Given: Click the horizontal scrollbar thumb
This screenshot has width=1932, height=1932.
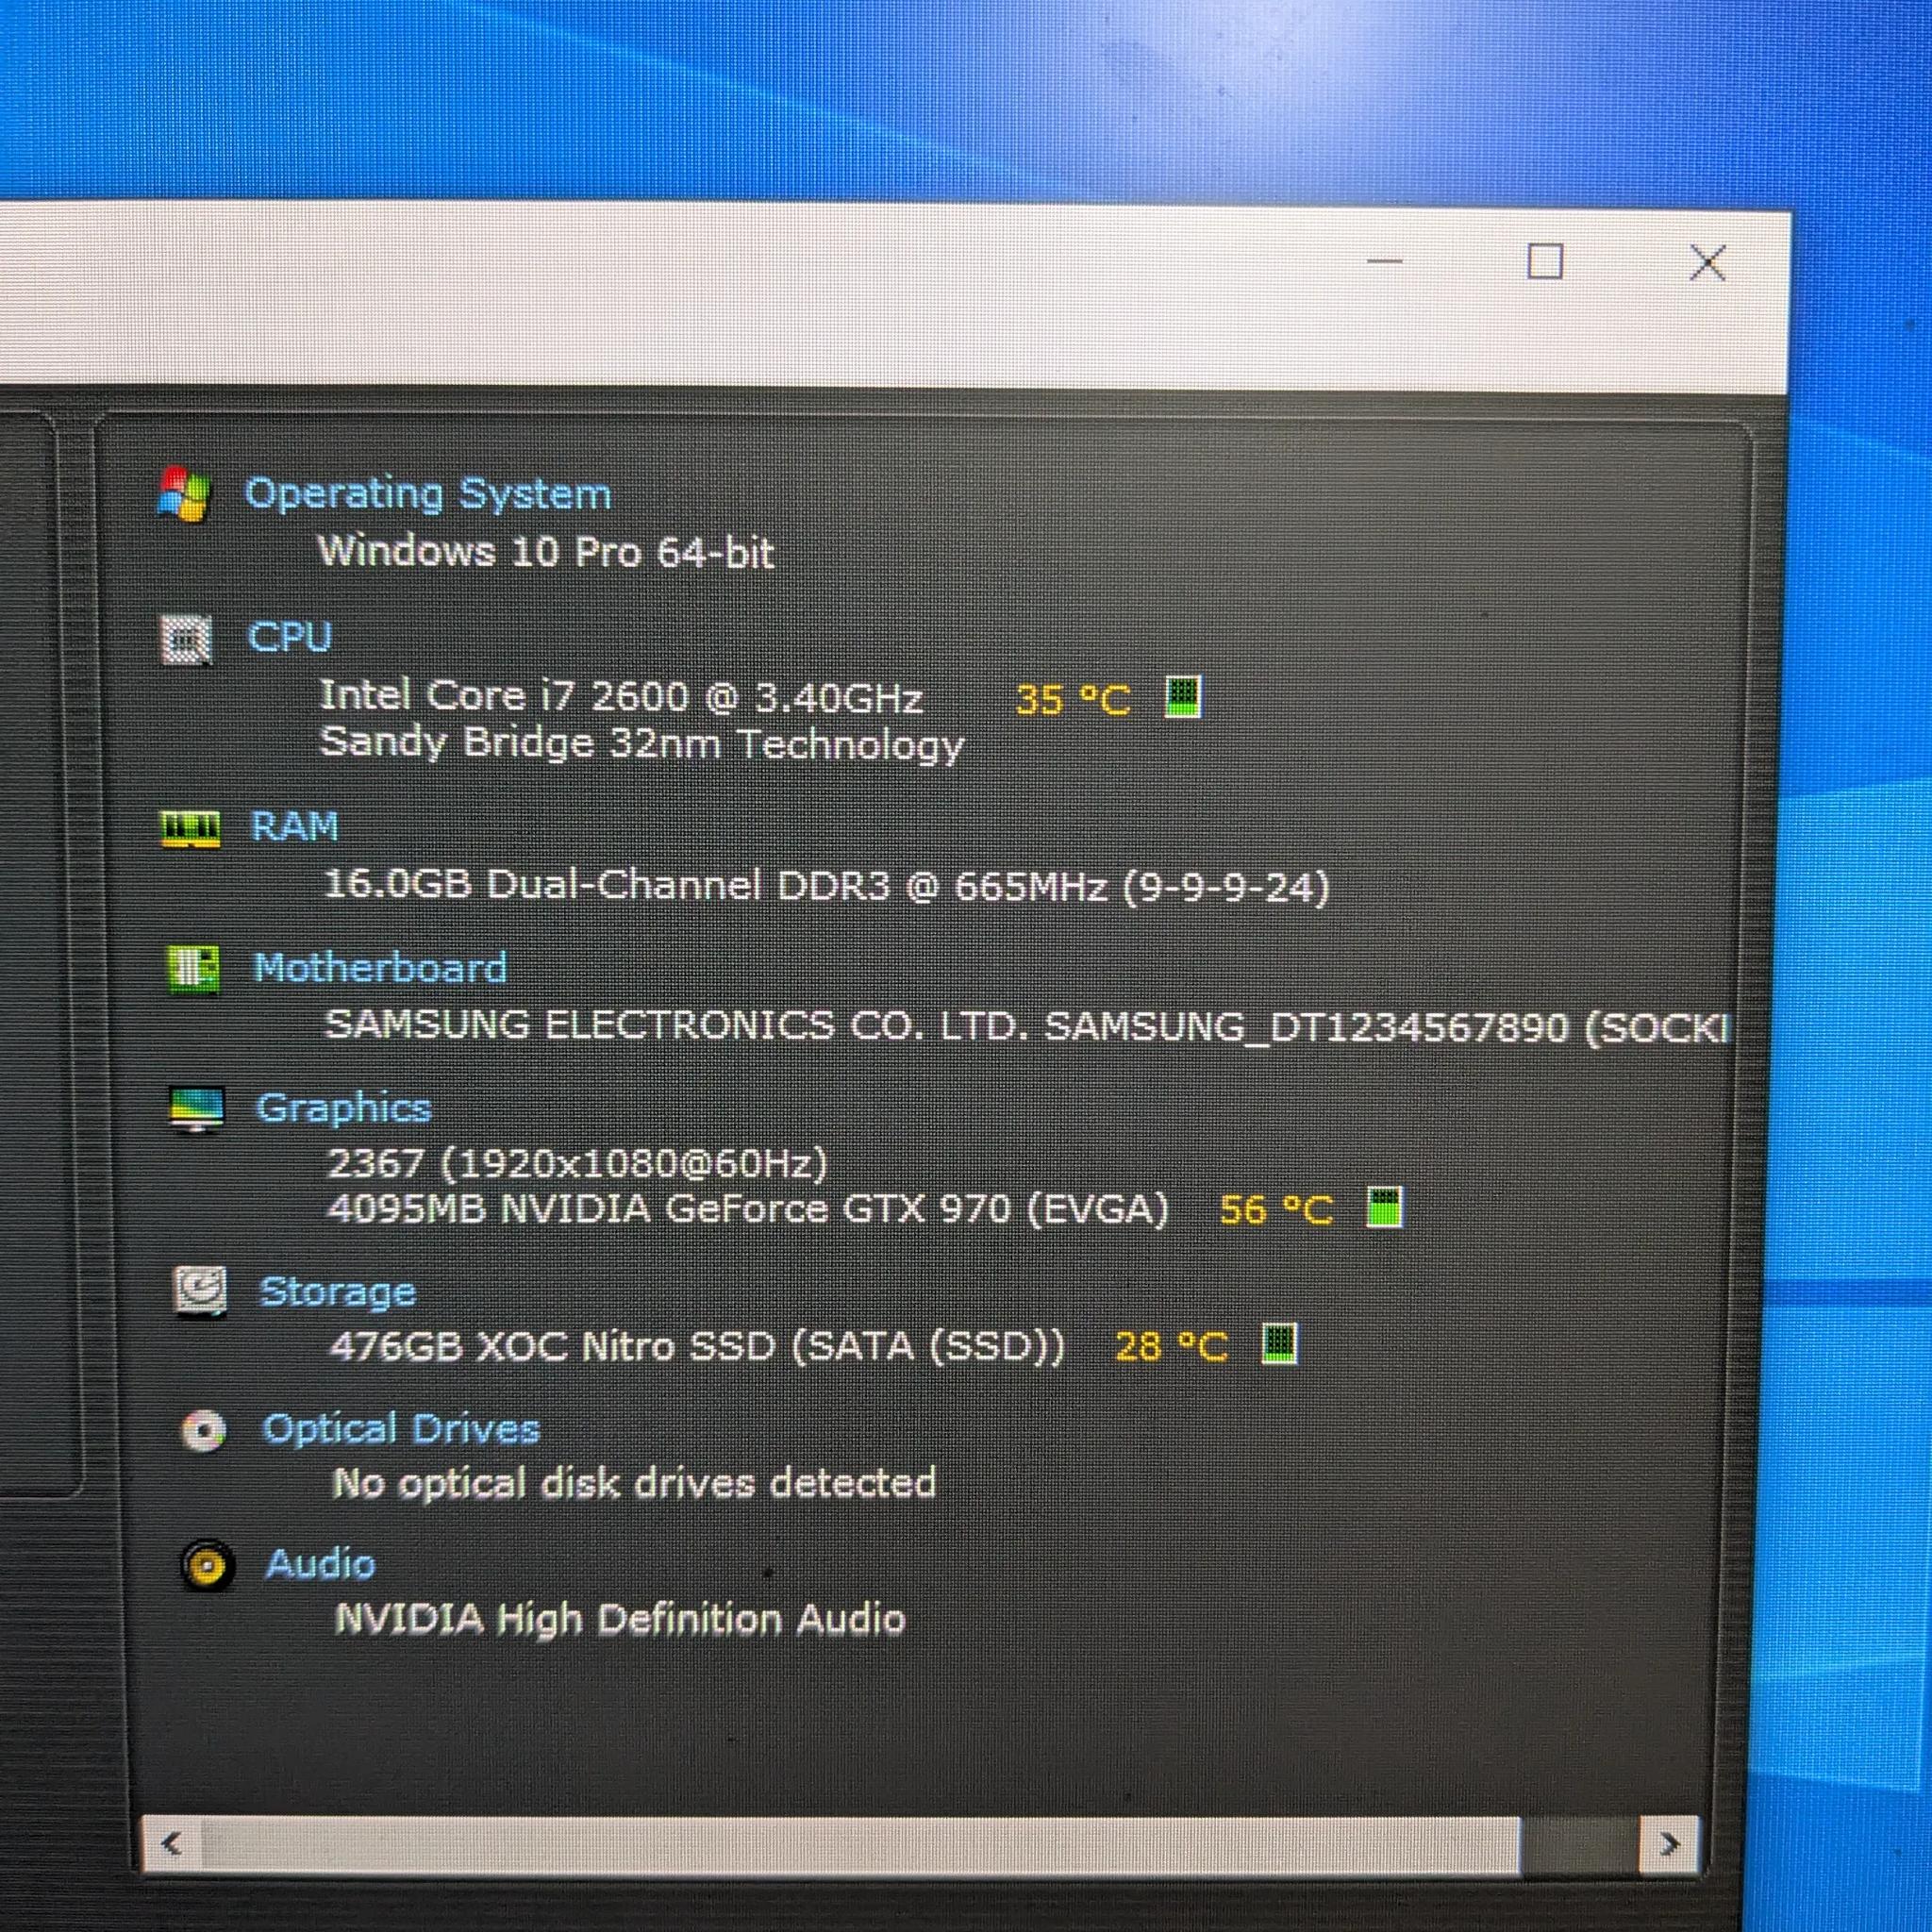Looking at the screenshot, I should (860, 1843).
